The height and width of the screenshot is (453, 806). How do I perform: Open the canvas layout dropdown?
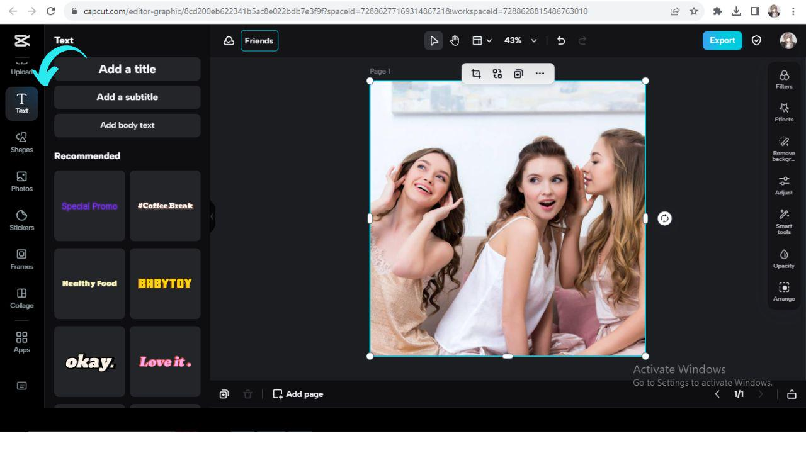point(482,41)
